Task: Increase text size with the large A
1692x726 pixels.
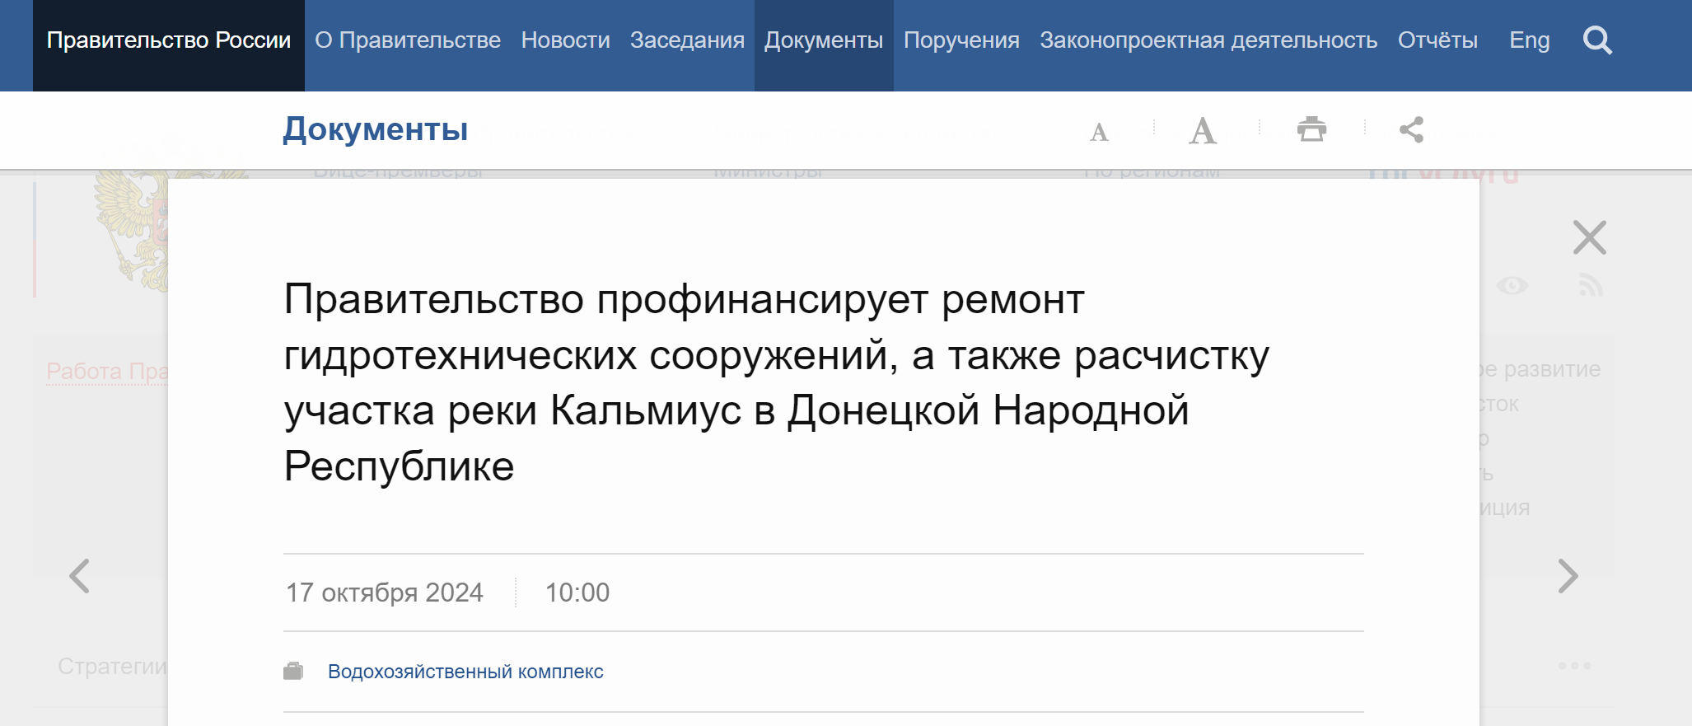Action: tap(1203, 130)
